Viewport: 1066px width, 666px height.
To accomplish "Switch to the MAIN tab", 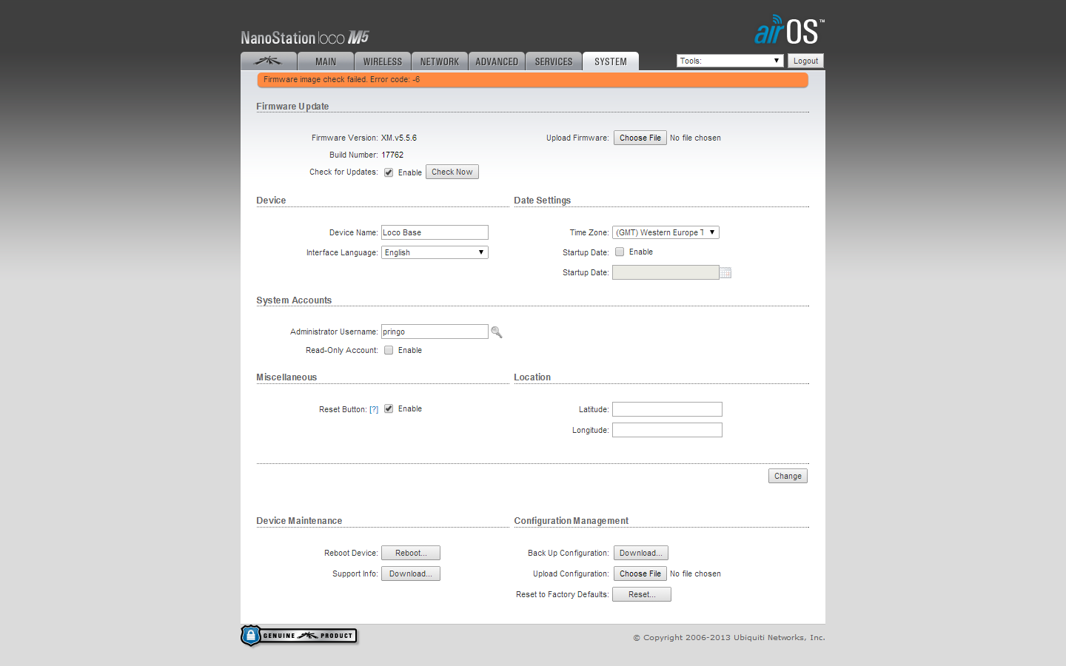I will pos(326,61).
